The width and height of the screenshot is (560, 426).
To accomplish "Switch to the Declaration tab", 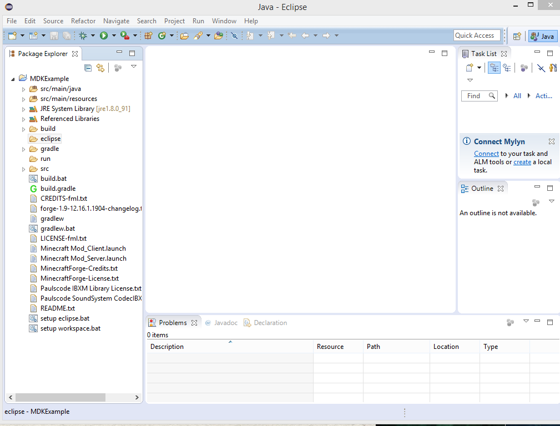I will click(x=265, y=323).
